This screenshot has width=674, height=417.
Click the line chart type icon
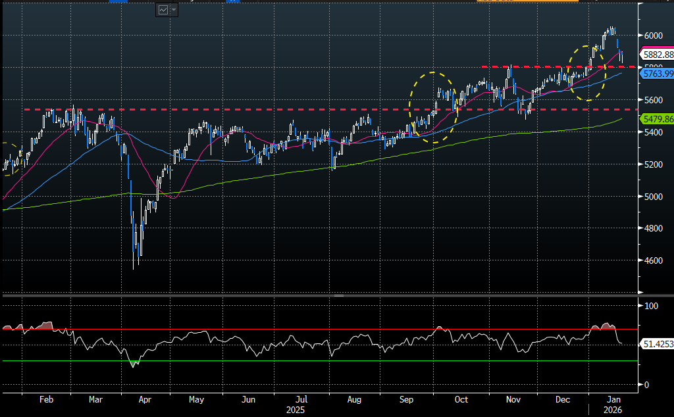(163, 10)
